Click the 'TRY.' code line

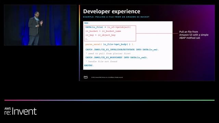[87, 23]
